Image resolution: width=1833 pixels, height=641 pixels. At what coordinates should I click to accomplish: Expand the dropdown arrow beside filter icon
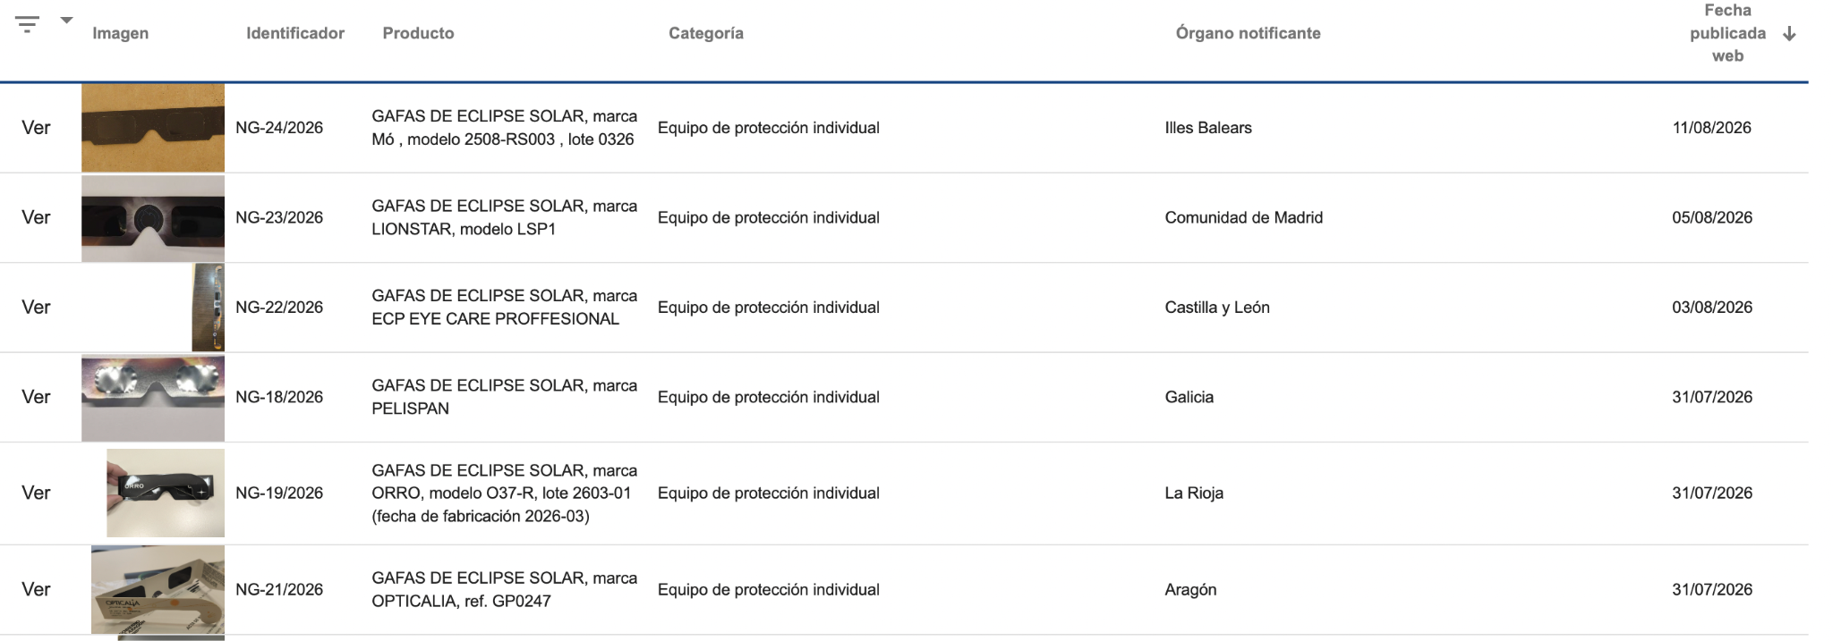[66, 20]
